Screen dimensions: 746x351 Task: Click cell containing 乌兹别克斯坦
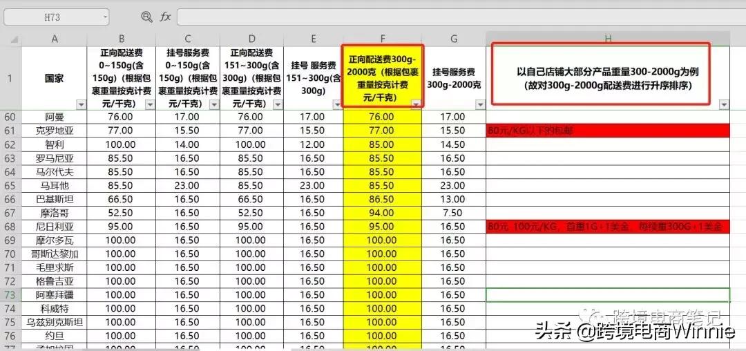(x=54, y=323)
